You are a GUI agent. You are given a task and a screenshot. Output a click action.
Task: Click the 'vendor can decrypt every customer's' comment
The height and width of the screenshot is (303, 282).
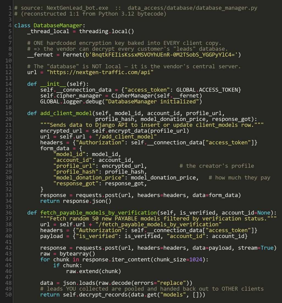coord(128,49)
